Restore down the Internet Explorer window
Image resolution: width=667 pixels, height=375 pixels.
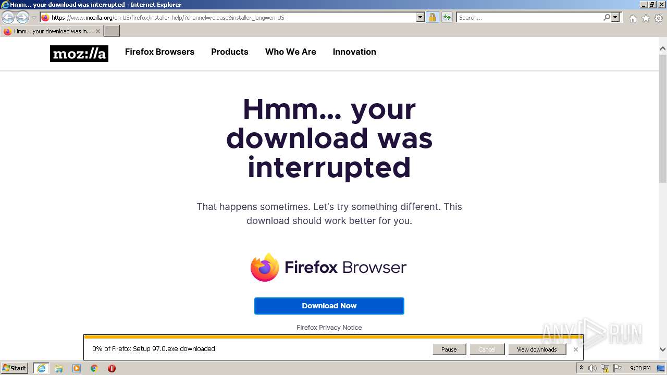(x=652, y=5)
